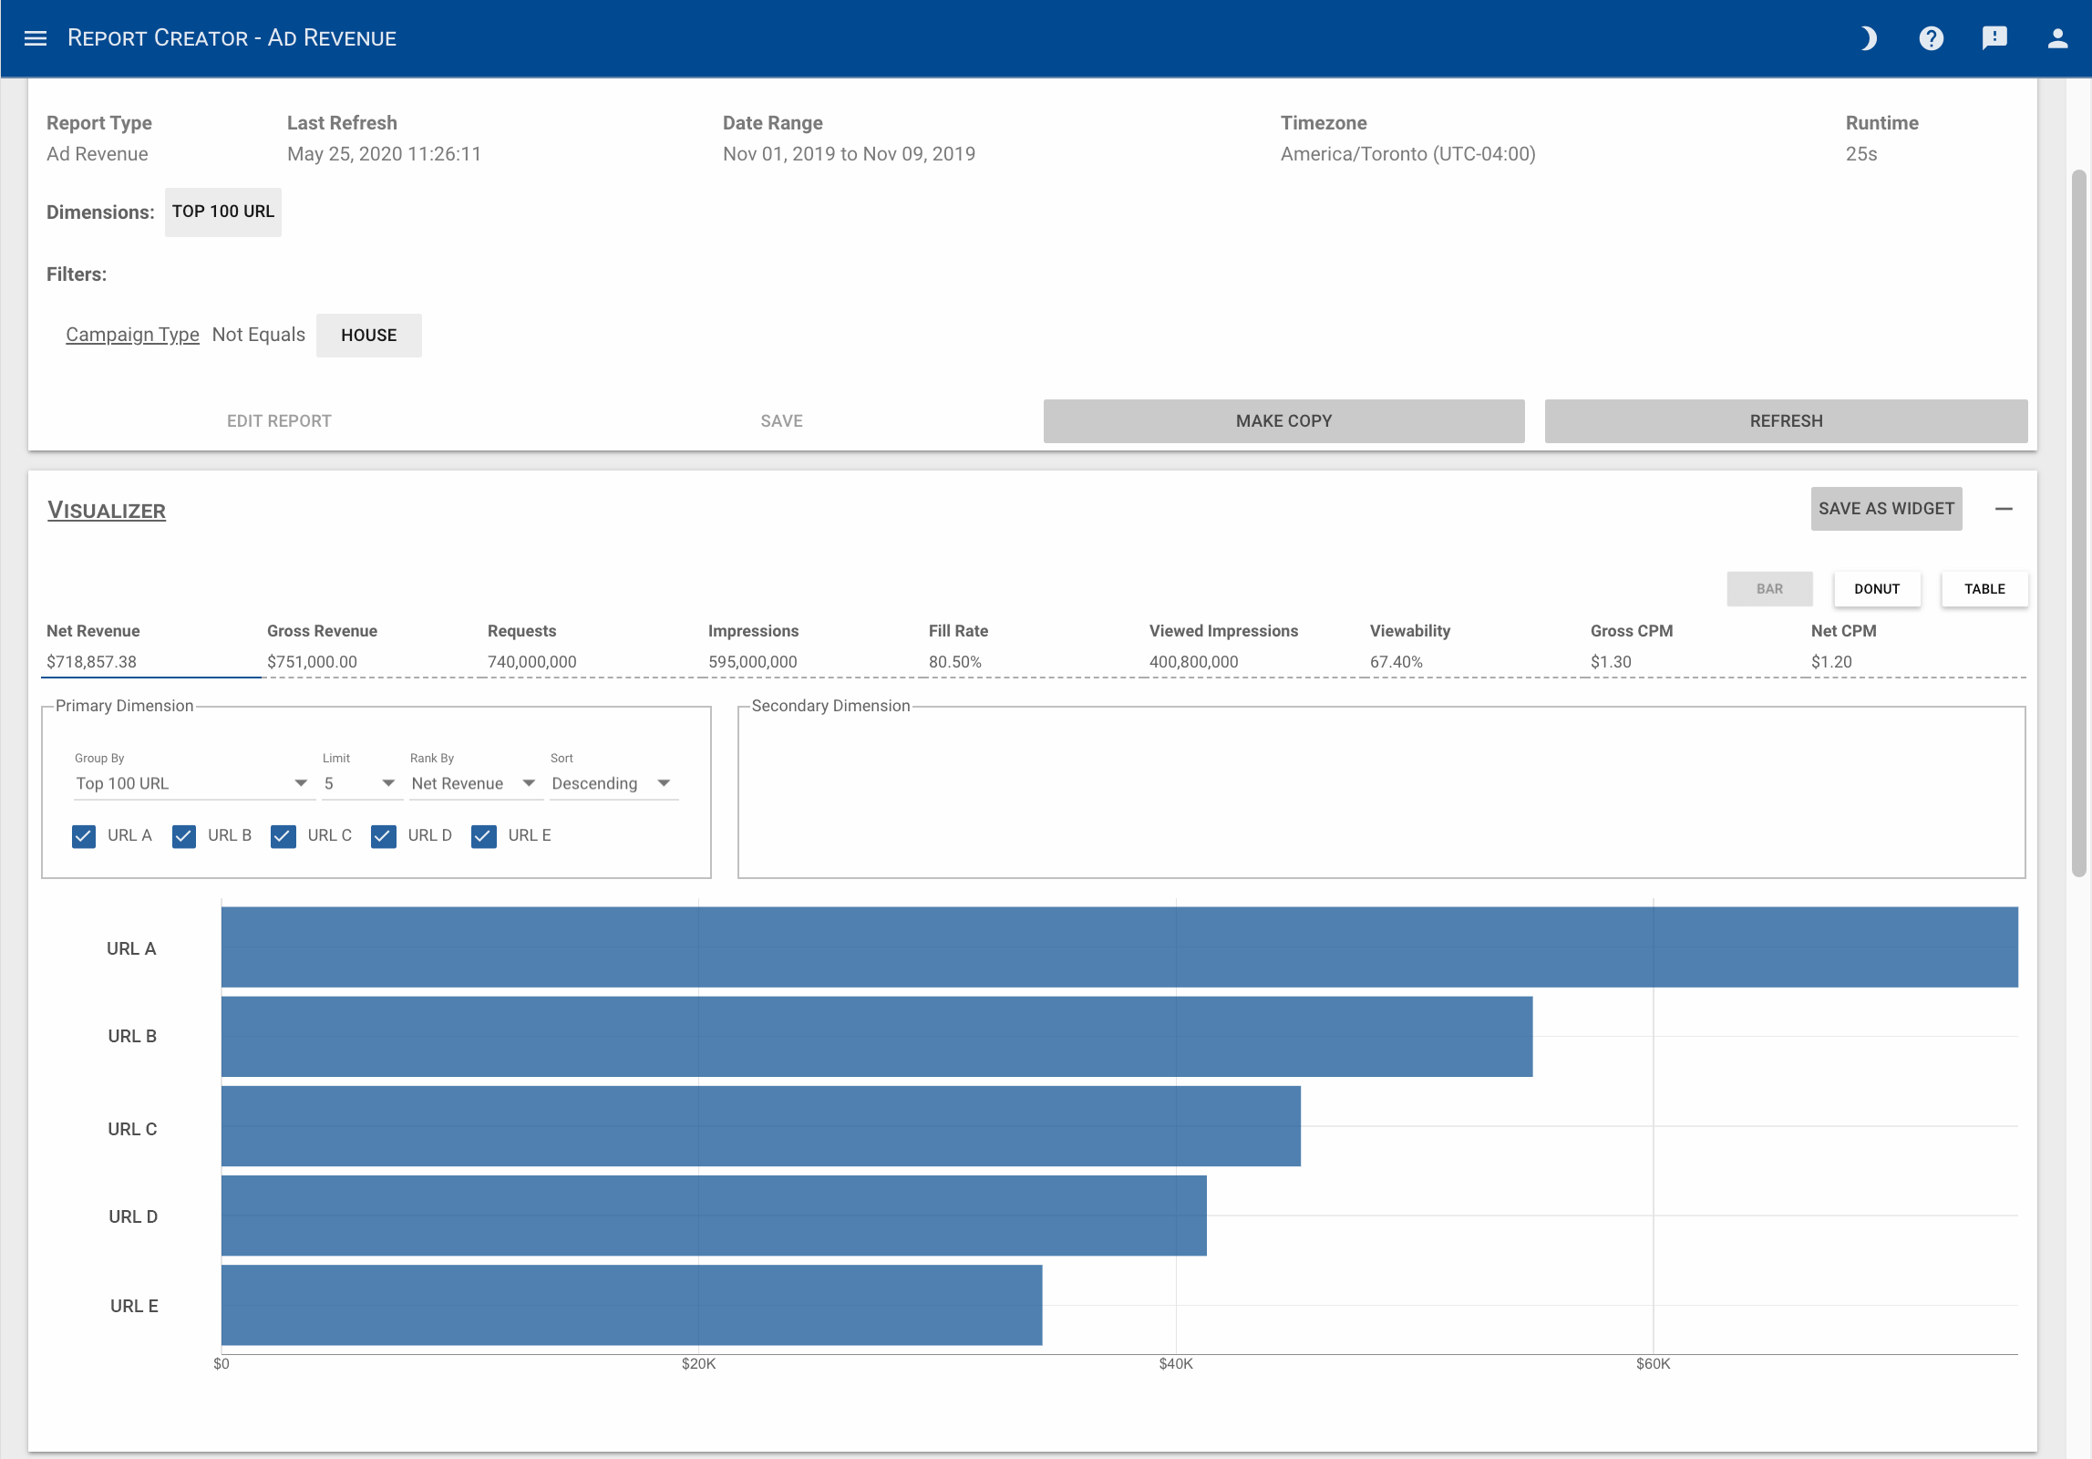Image resolution: width=2092 pixels, height=1459 pixels.
Task: Change the Sort Descending dropdown
Action: pos(613,783)
